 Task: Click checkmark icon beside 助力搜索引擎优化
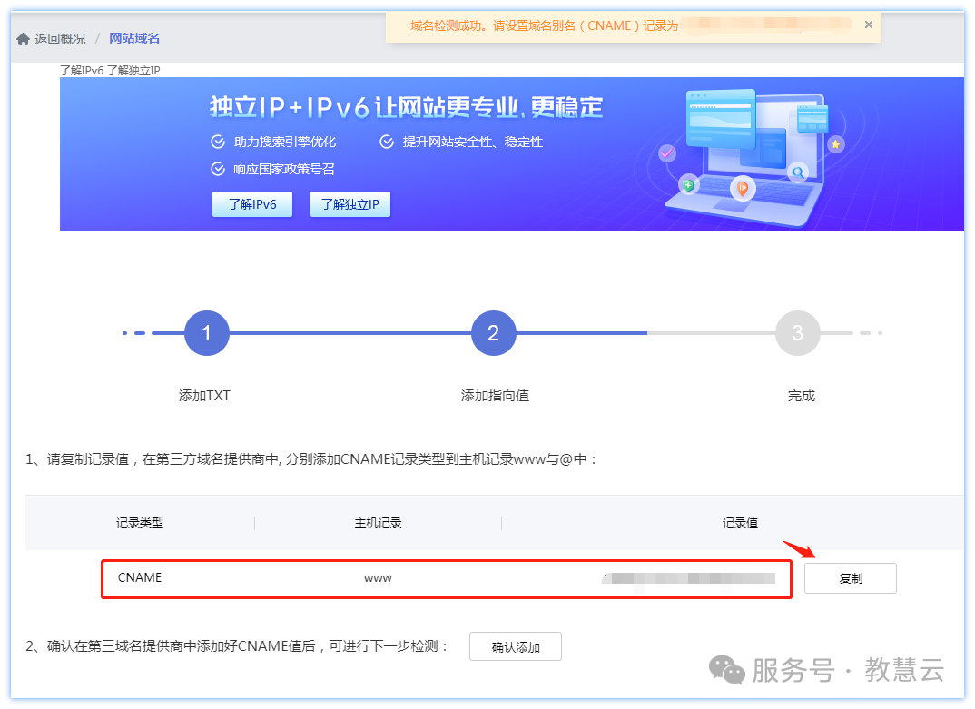point(218,142)
